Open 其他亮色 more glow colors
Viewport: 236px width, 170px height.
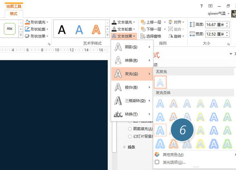pyautogui.click(x=173, y=155)
